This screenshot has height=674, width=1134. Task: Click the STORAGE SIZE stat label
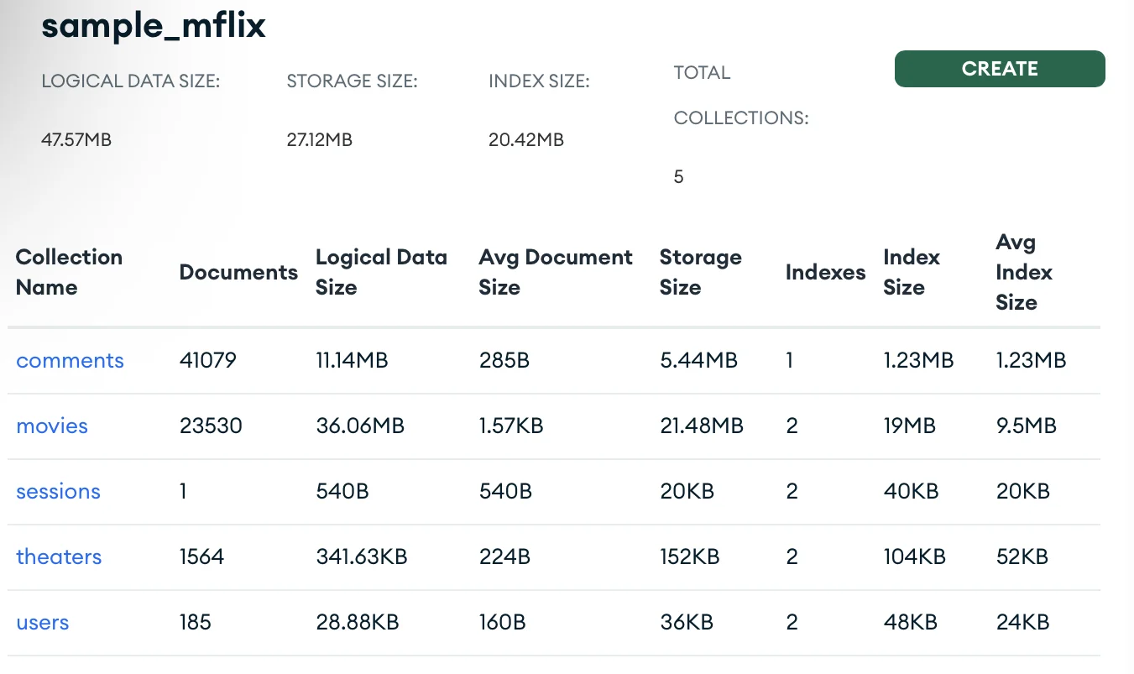(353, 81)
